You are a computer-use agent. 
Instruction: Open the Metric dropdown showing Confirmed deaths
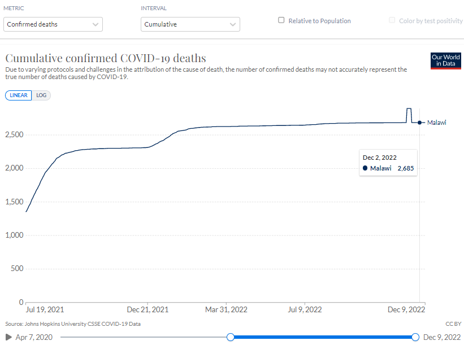[x=53, y=24]
